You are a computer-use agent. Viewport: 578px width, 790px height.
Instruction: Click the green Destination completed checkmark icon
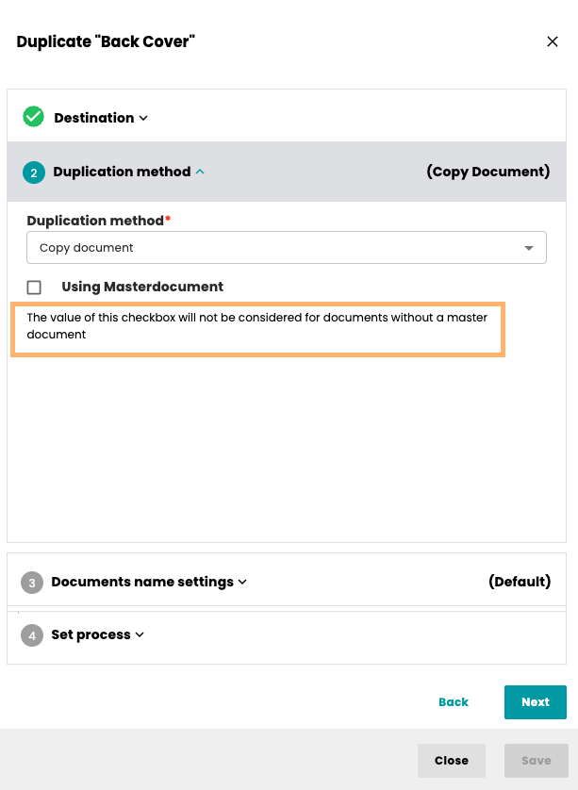click(34, 117)
